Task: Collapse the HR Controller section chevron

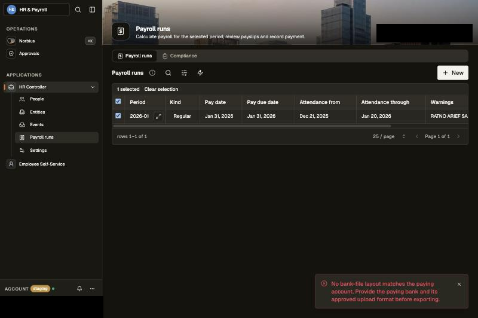Action: tap(93, 87)
